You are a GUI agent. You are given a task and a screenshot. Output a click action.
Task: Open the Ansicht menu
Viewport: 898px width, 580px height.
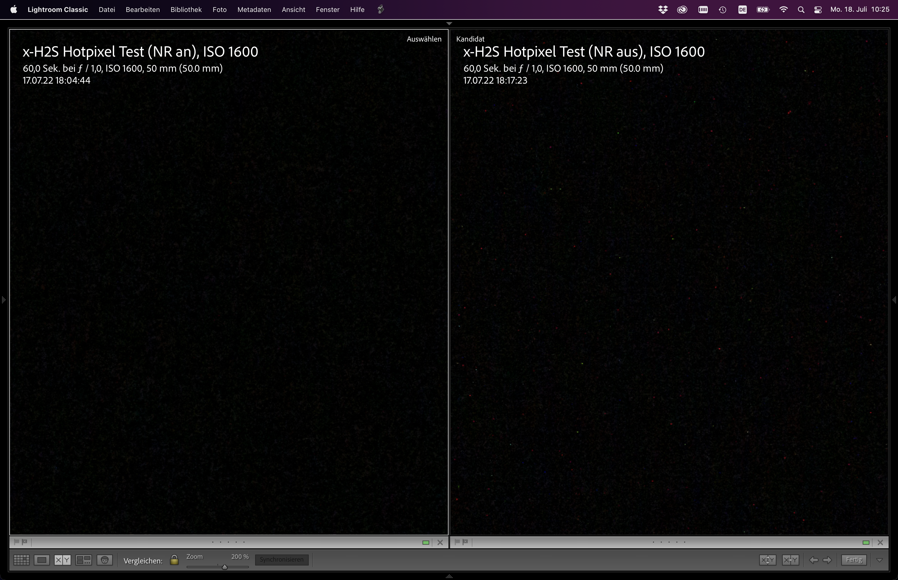pyautogui.click(x=293, y=9)
